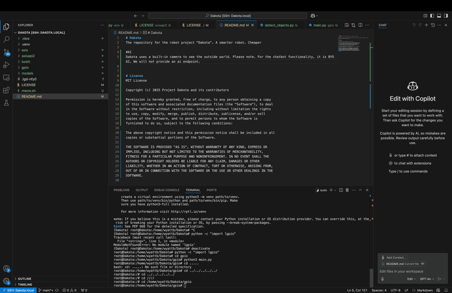This screenshot has height=293, width=452.
Task: Open the Edit mode dropdown in chat
Action: coord(412,279)
